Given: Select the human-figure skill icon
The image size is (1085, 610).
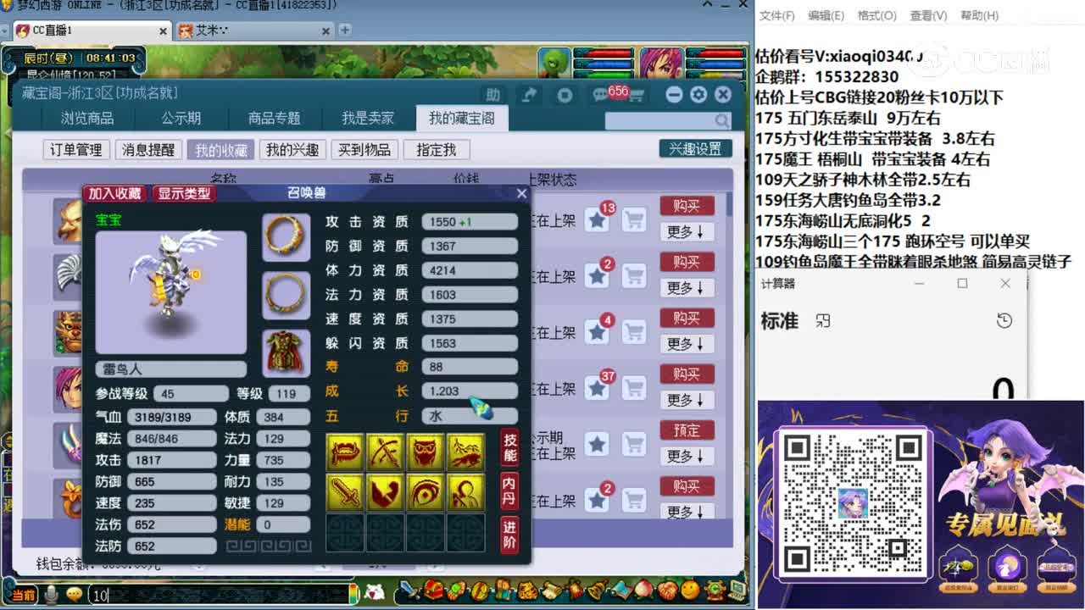Looking at the screenshot, I should tap(465, 492).
